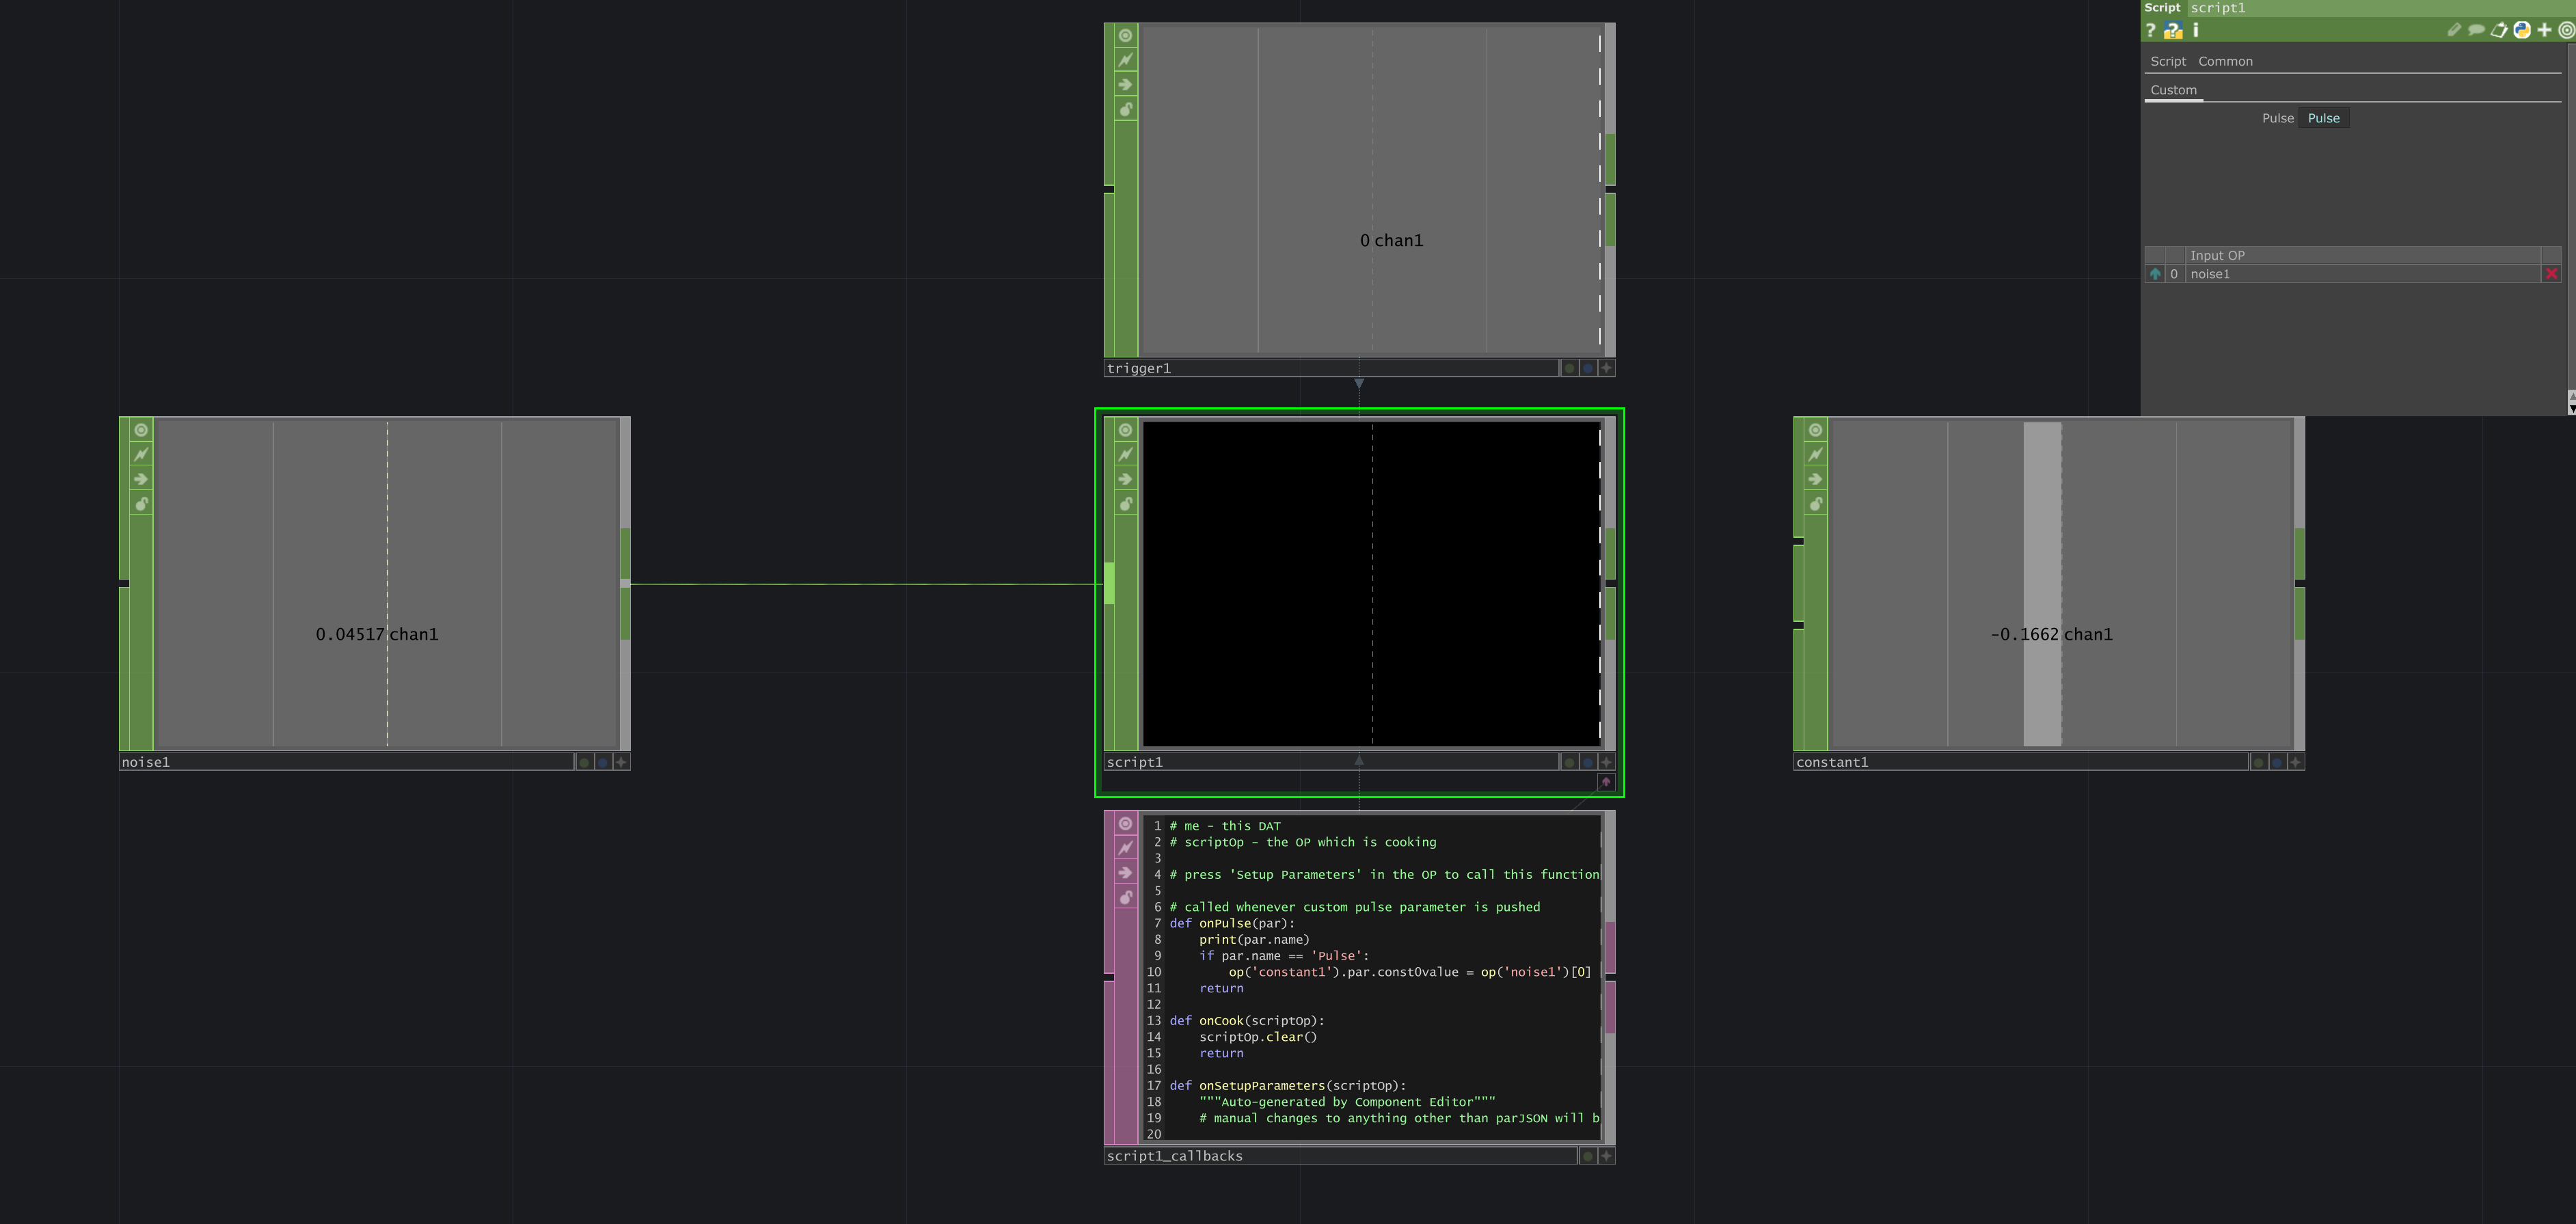Click the question mark help icon
The height and width of the screenshot is (1224, 2576).
(x=2151, y=30)
